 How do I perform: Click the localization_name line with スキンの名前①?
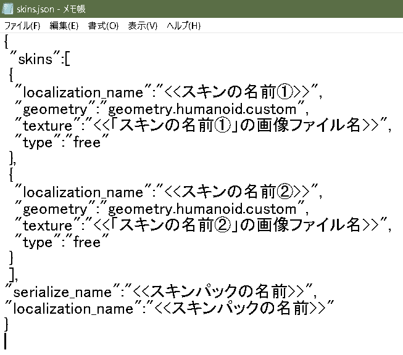pyautogui.click(x=168, y=92)
